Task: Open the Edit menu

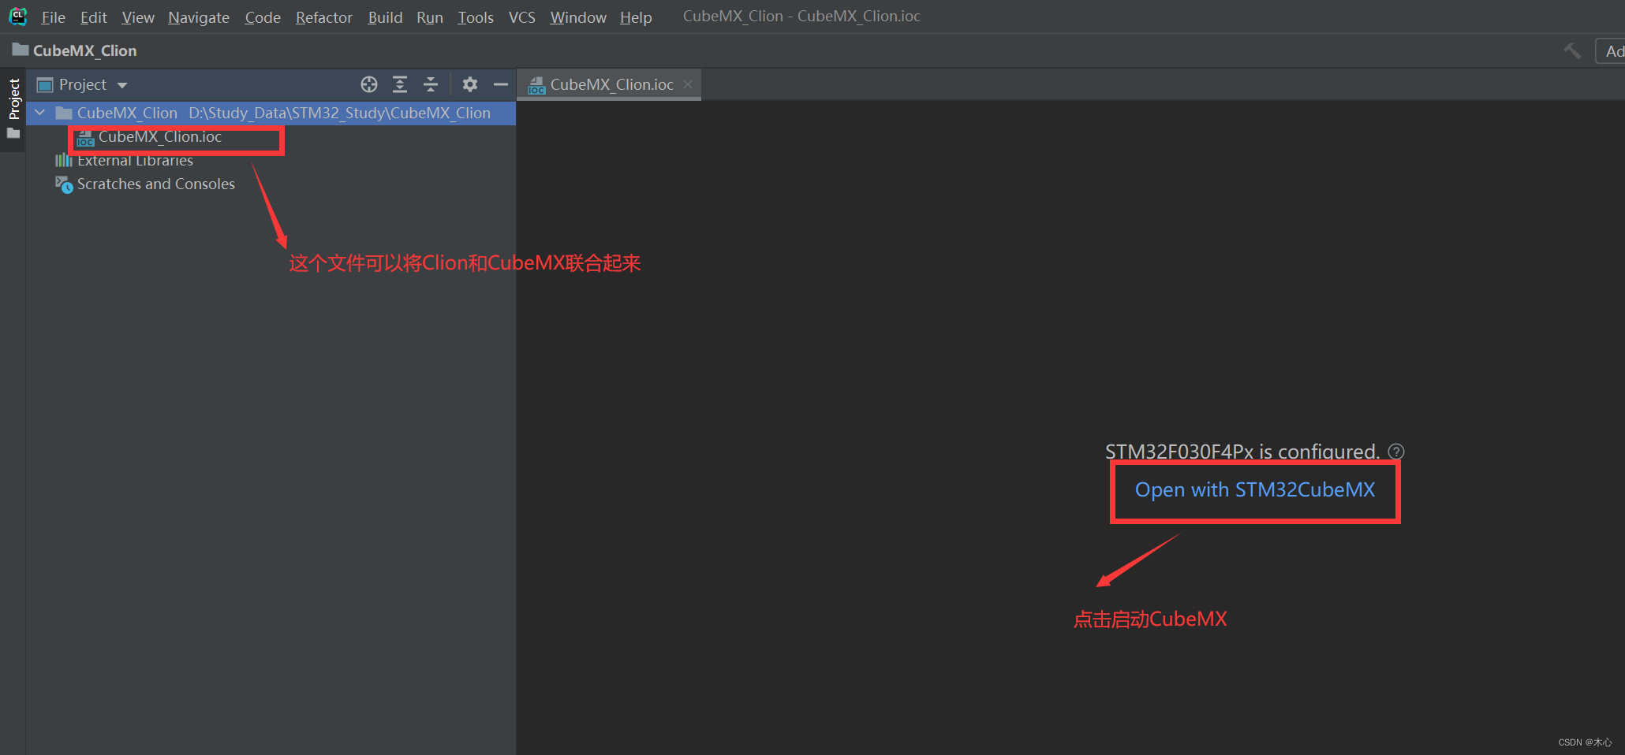Action: tap(94, 17)
